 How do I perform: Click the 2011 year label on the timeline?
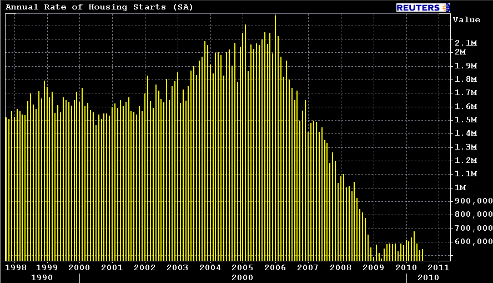coord(439,267)
